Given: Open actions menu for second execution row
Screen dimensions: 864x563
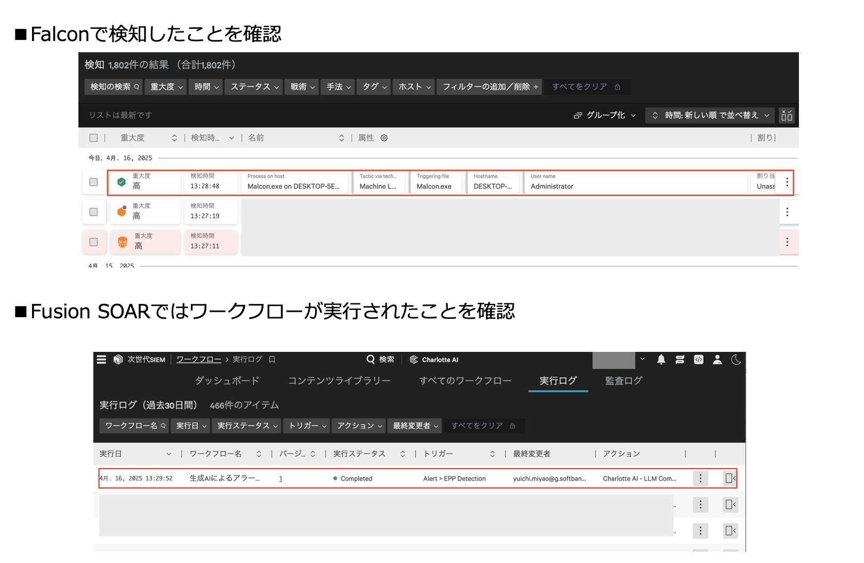Looking at the screenshot, I should (x=700, y=504).
